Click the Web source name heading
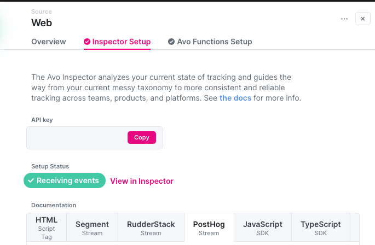The height and width of the screenshot is (245, 375). (x=42, y=22)
